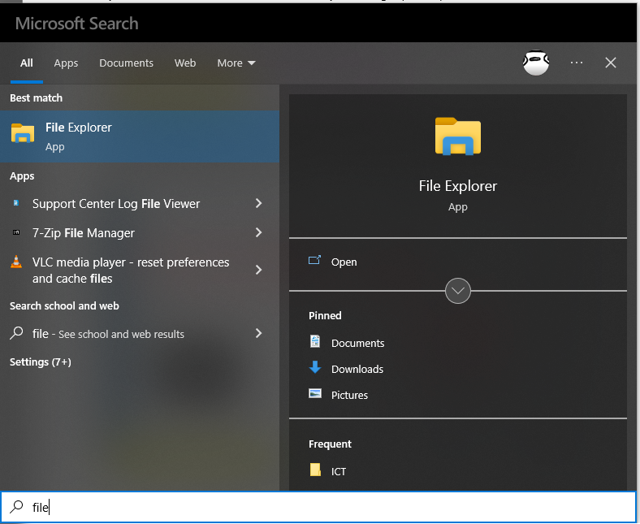The height and width of the screenshot is (524, 640).
Task: Switch to the Documents tab
Action: pyautogui.click(x=126, y=63)
